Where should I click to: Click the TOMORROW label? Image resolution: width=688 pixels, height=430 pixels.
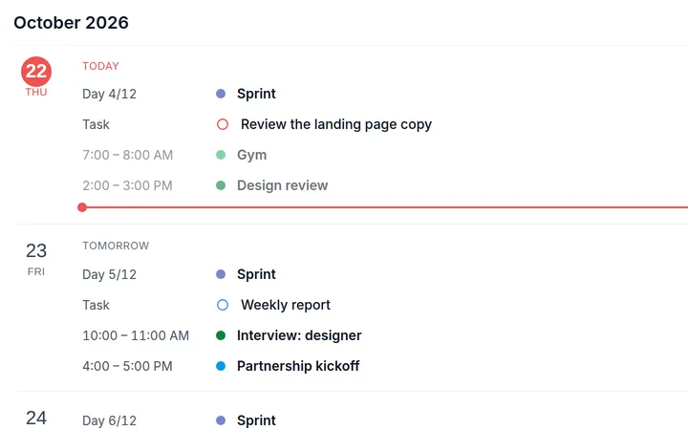[x=116, y=246]
